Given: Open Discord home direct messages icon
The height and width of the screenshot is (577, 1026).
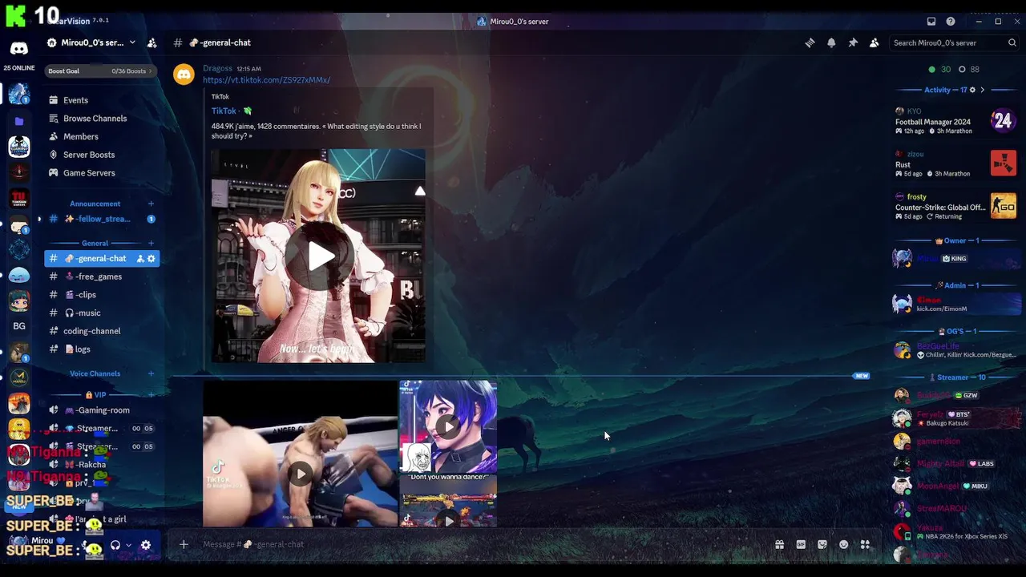Looking at the screenshot, I should point(19,48).
